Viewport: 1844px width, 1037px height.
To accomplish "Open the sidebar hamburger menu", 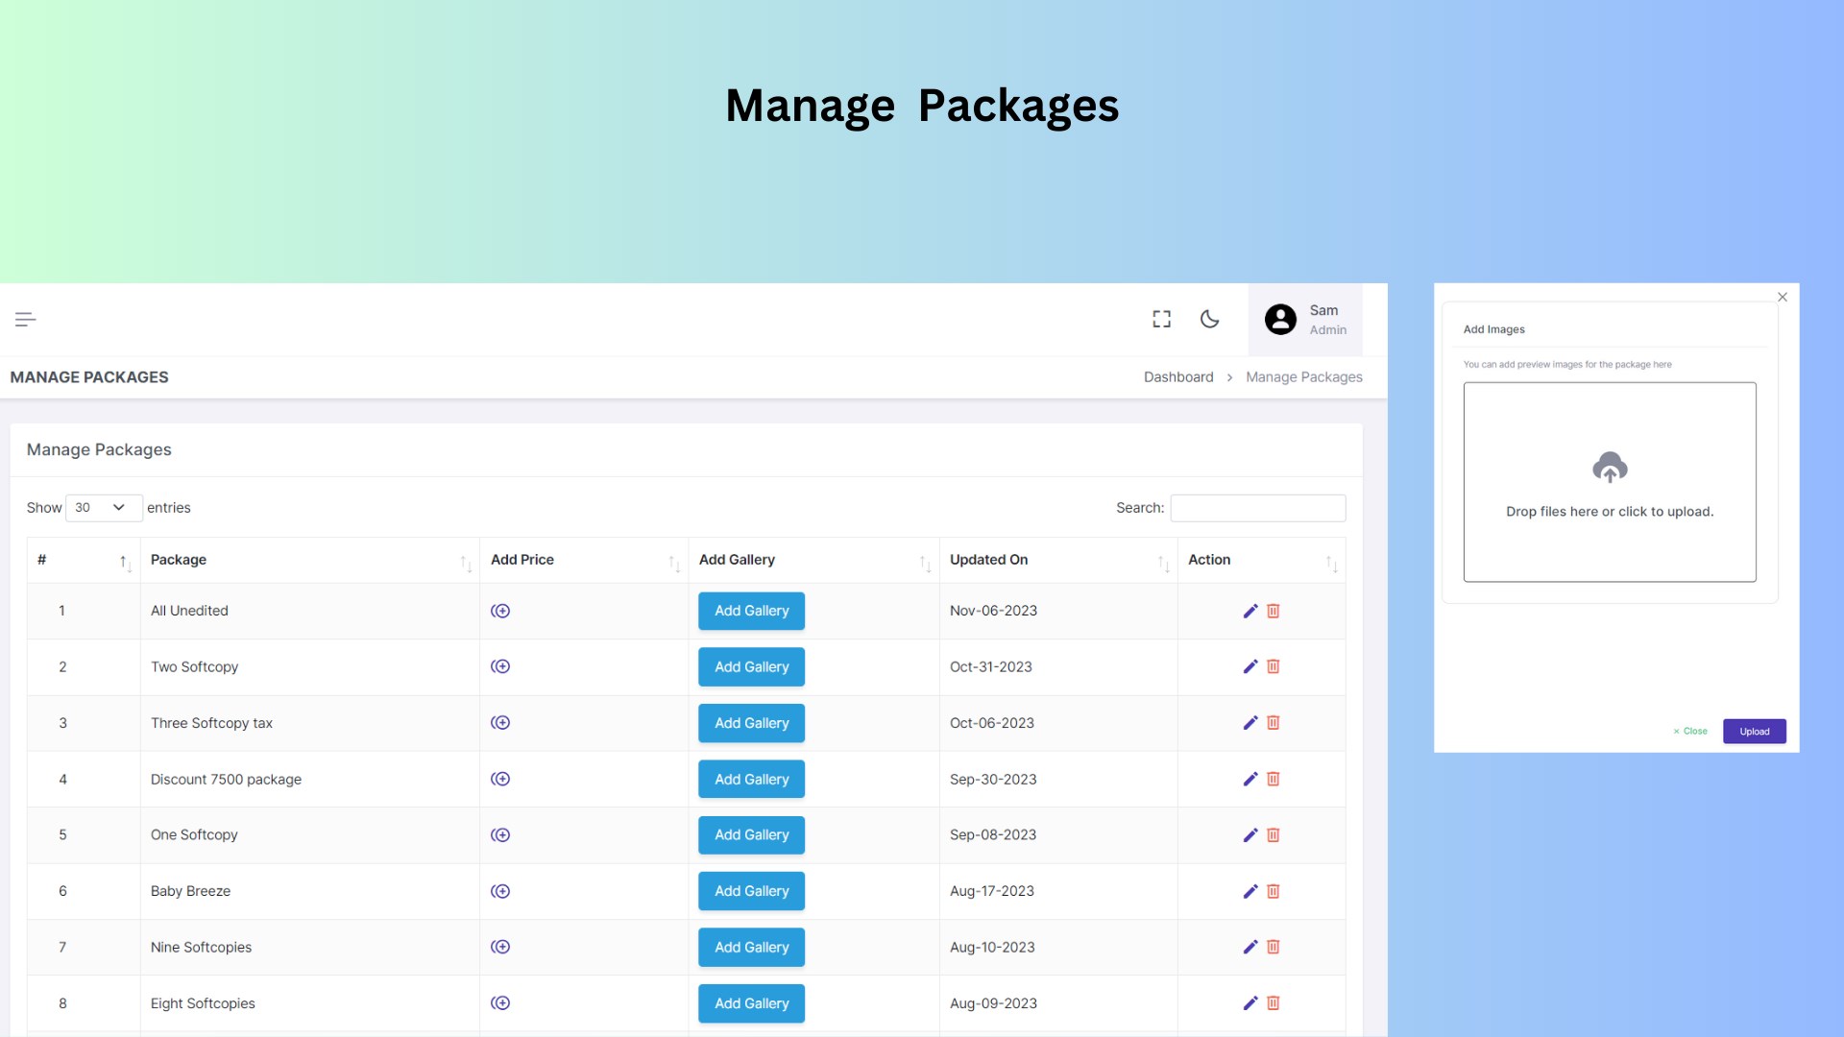I will [x=26, y=319].
